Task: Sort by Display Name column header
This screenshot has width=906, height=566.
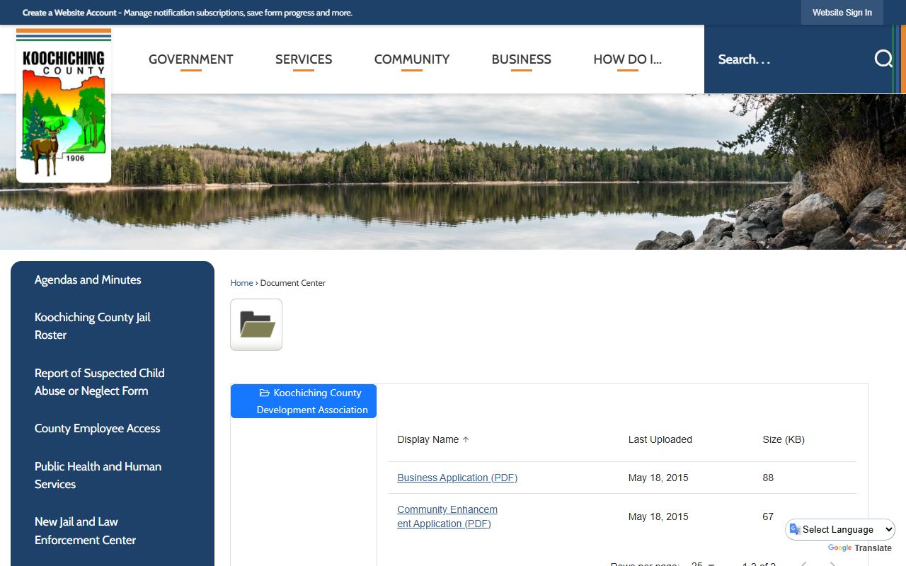Action: [x=428, y=439]
